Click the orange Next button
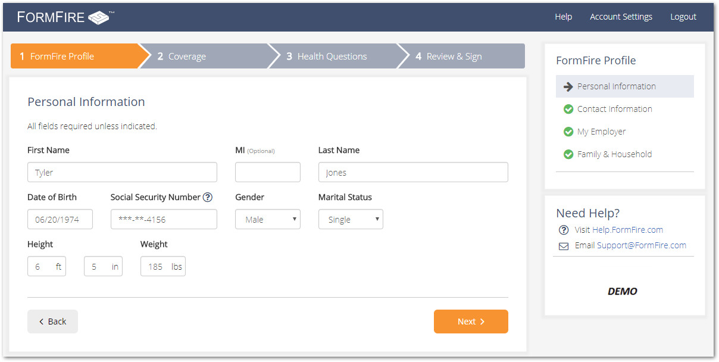The width and height of the screenshot is (719, 362). pos(471,322)
